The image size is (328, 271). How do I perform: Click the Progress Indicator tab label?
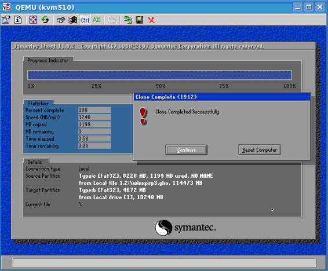tap(48, 60)
